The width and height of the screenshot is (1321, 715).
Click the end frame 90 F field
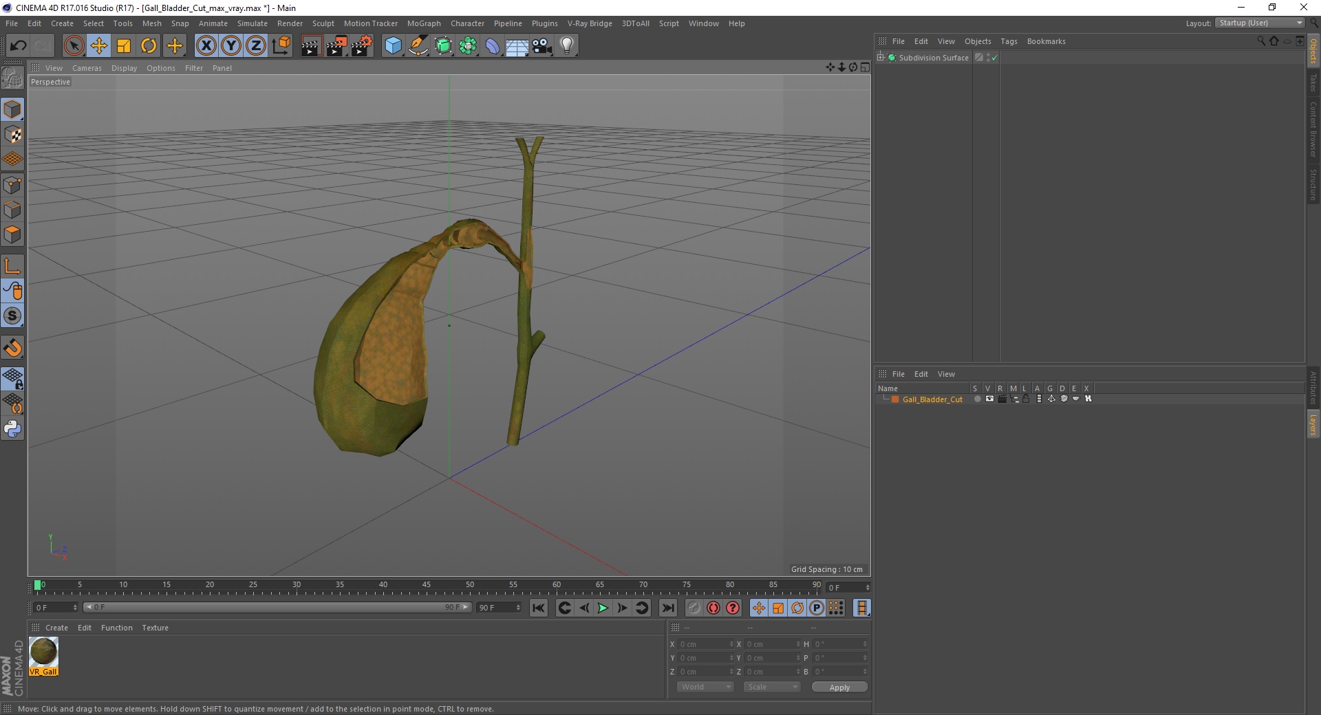[x=500, y=608]
